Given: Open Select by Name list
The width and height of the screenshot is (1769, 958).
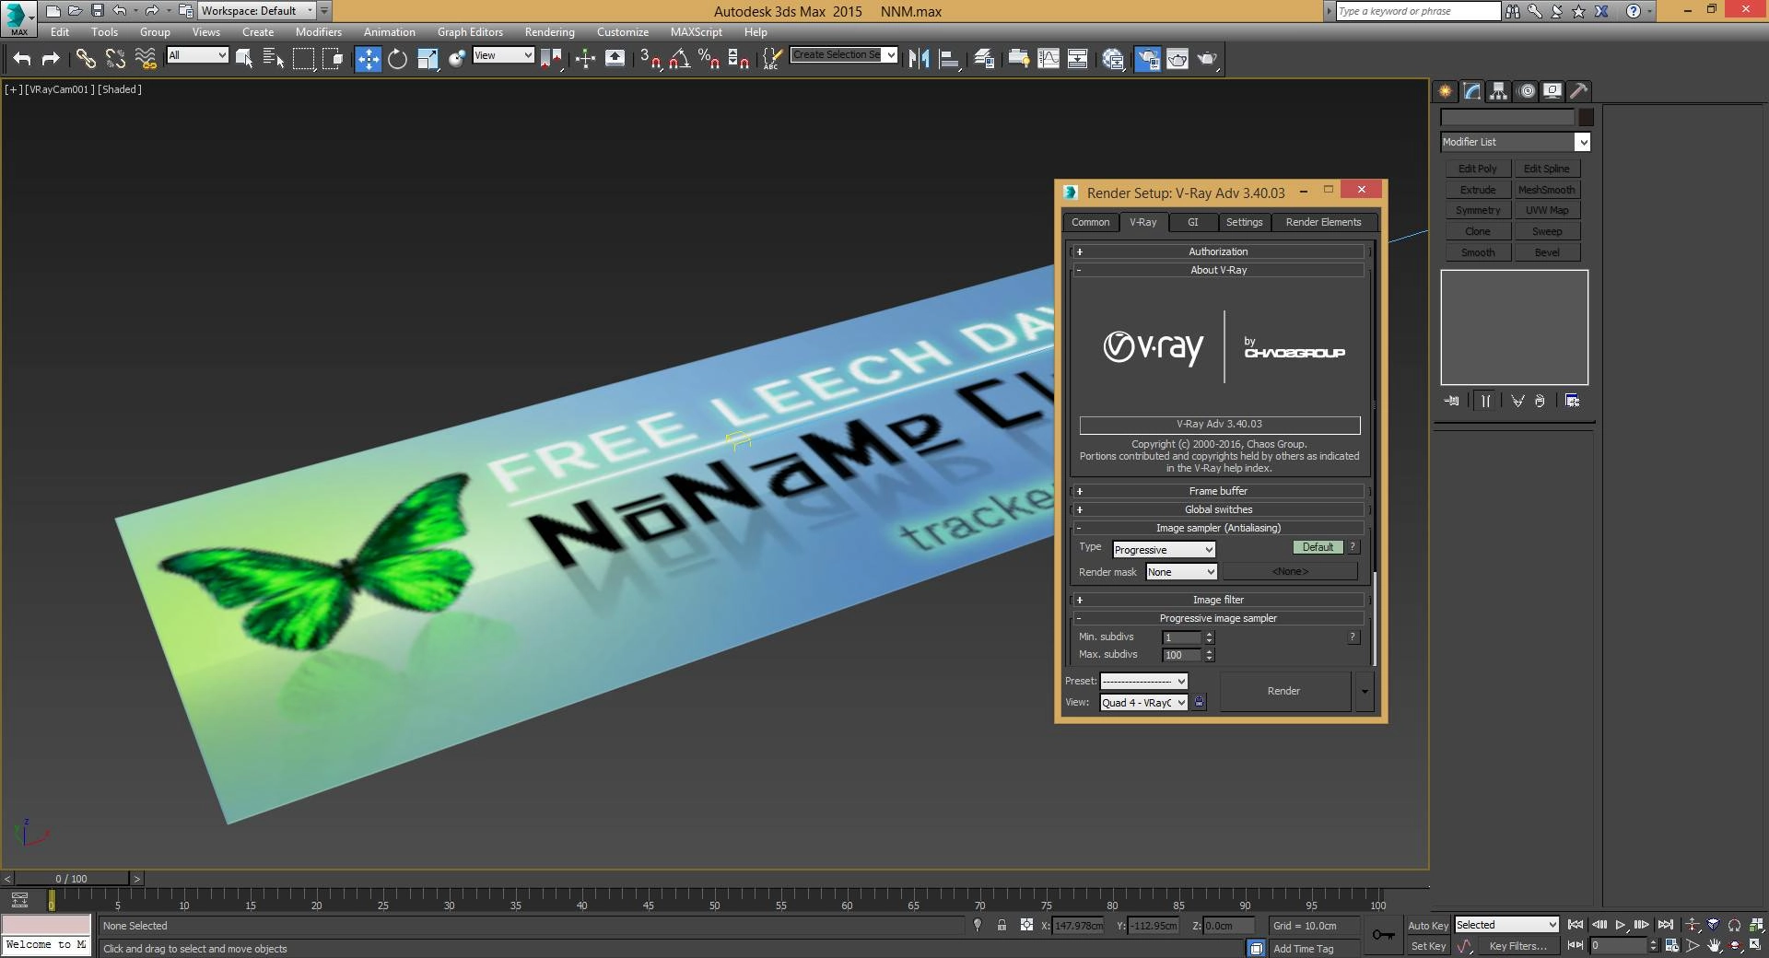Looking at the screenshot, I should click(x=274, y=59).
